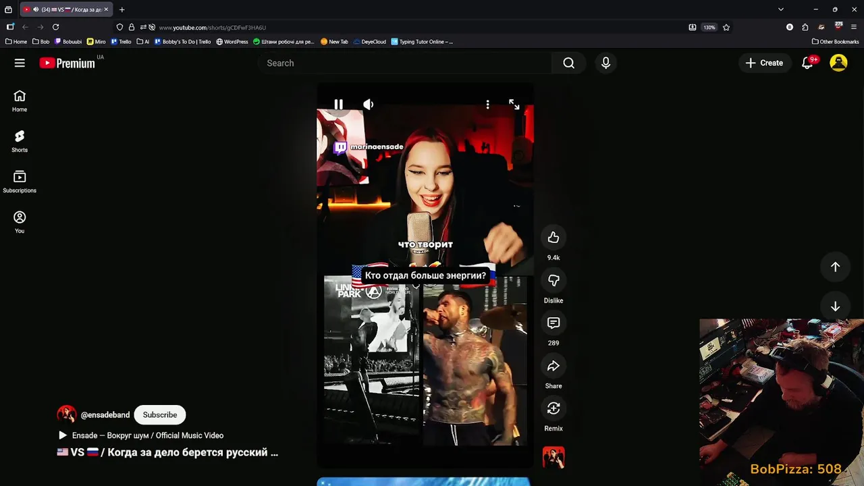This screenshot has height=486, width=864.
Task: Open the AI bookmarks folder
Action: [143, 42]
